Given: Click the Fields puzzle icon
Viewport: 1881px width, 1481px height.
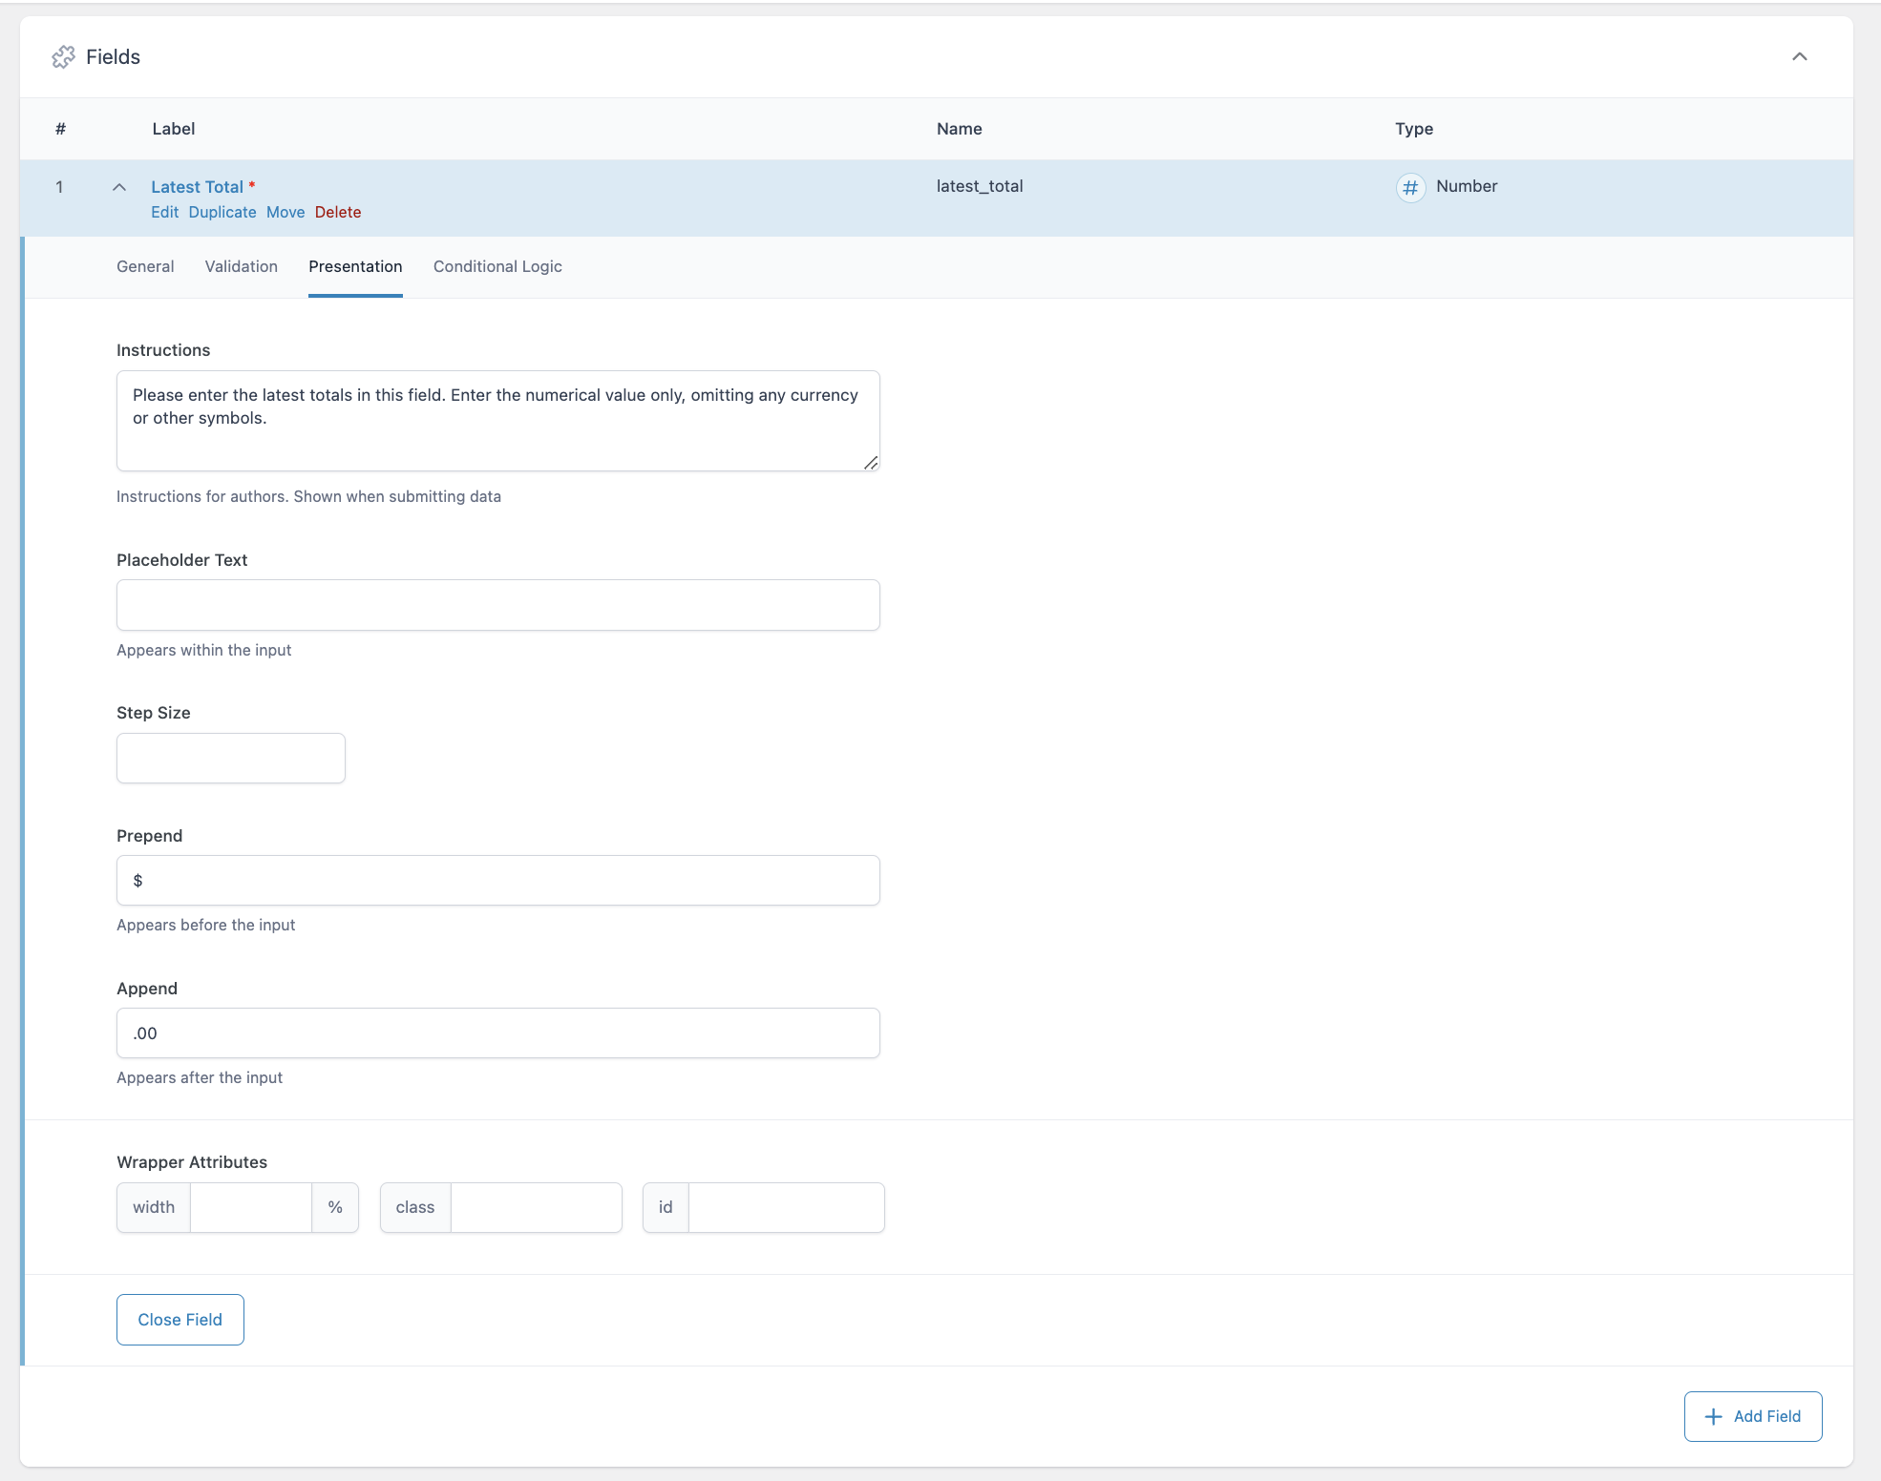Looking at the screenshot, I should point(65,56).
